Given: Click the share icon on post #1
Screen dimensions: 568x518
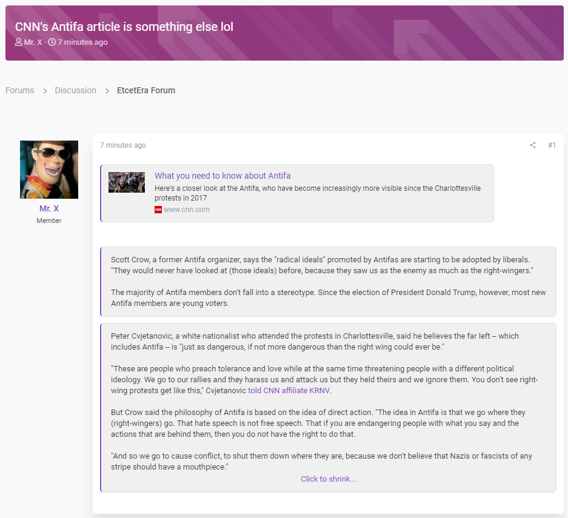Looking at the screenshot, I should coord(532,145).
